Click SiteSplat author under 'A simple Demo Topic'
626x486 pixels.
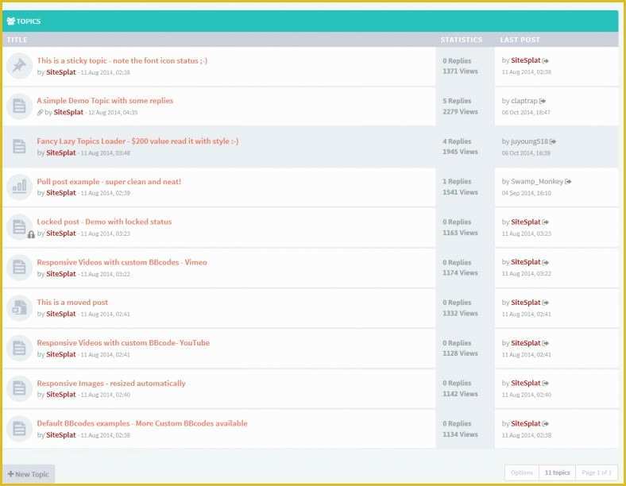(68, 112)
